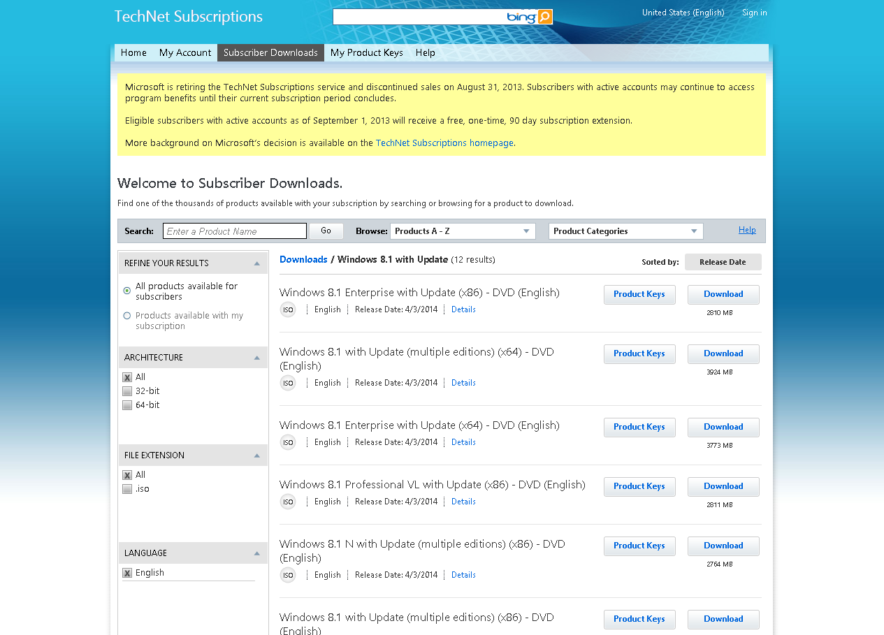Change region via United States (English)
884x635 pixels.
tap(683, 13)
